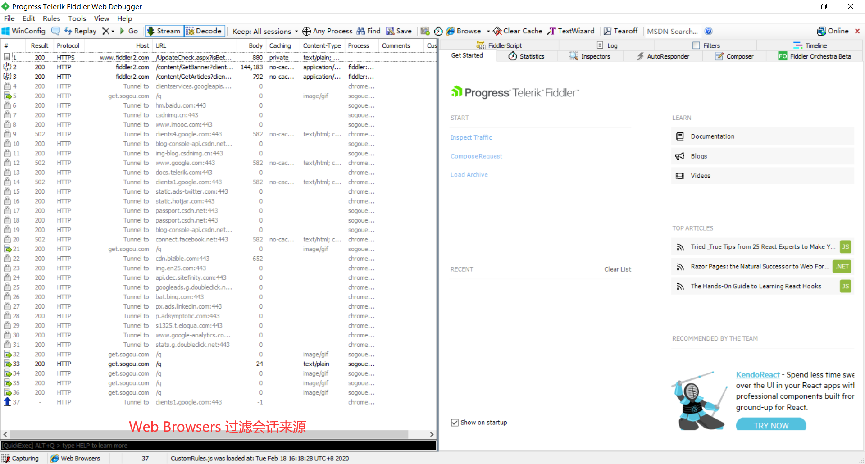This screenshot has width=865, height=464.
Task: Close the toolbar with red X
Action: pyautogui.click(x=857, y=31)
